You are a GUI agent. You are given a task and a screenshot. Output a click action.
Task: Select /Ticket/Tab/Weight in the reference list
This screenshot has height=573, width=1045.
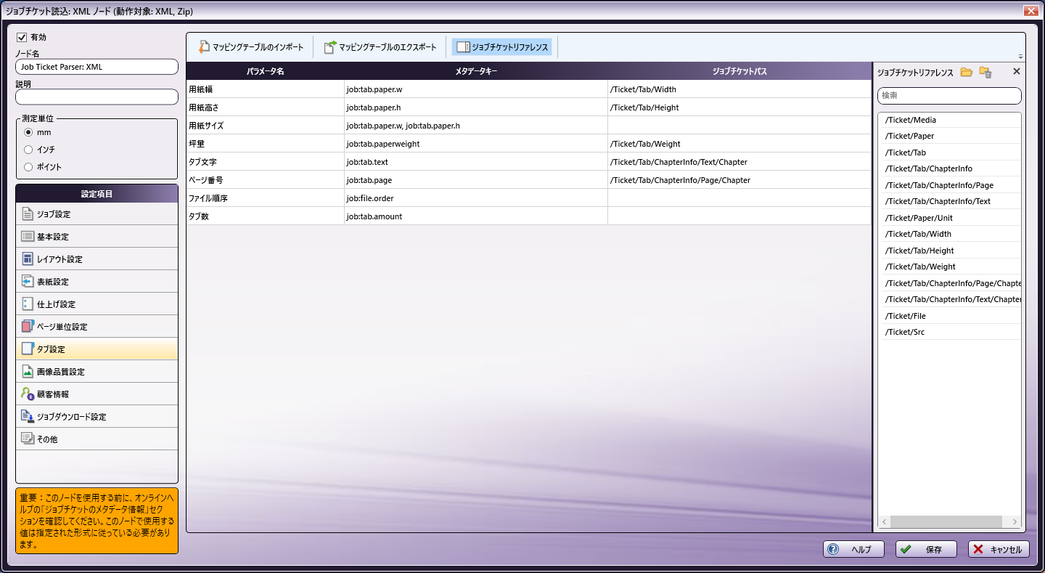coord(951,267)
